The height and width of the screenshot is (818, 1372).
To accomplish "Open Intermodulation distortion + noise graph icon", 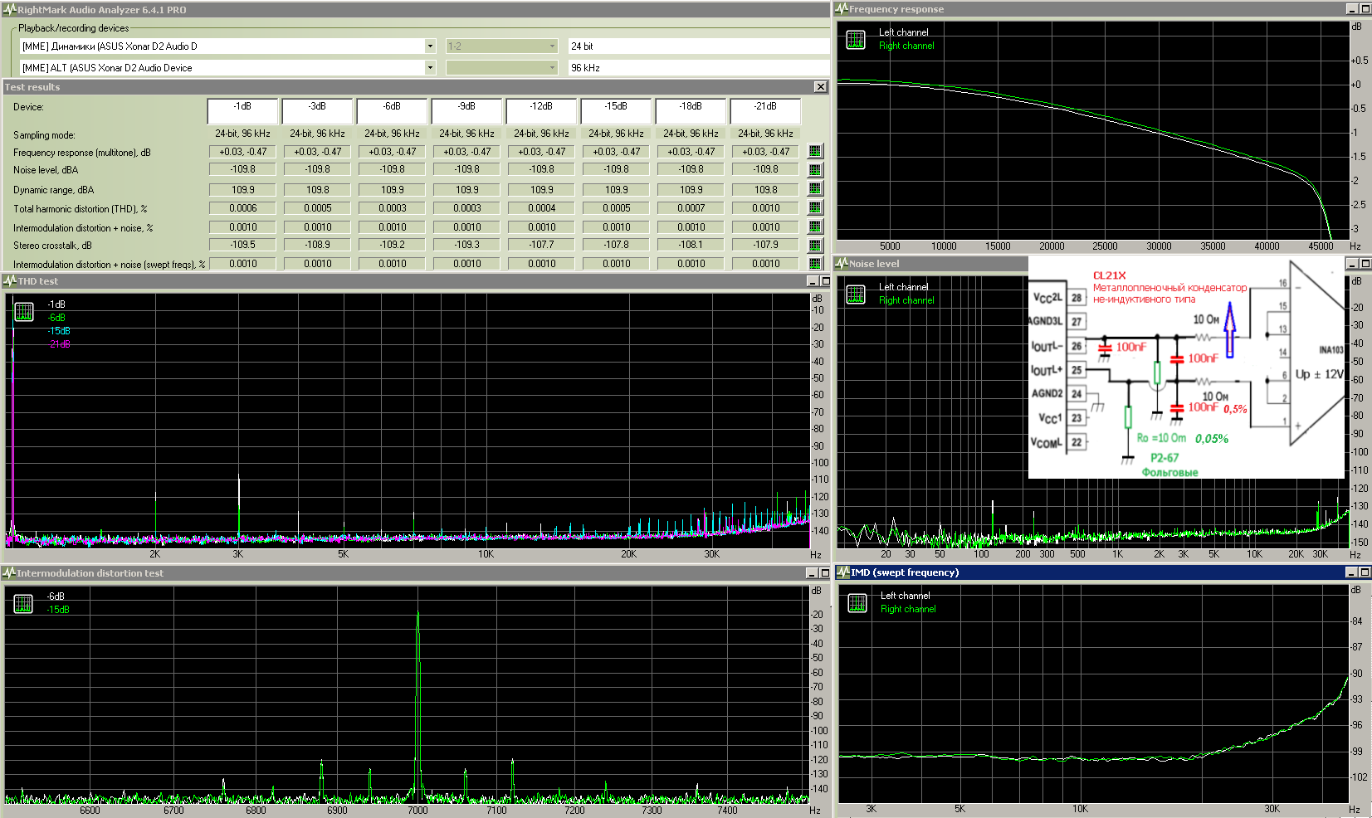I will pyautogui.click(x=815, y=226).
